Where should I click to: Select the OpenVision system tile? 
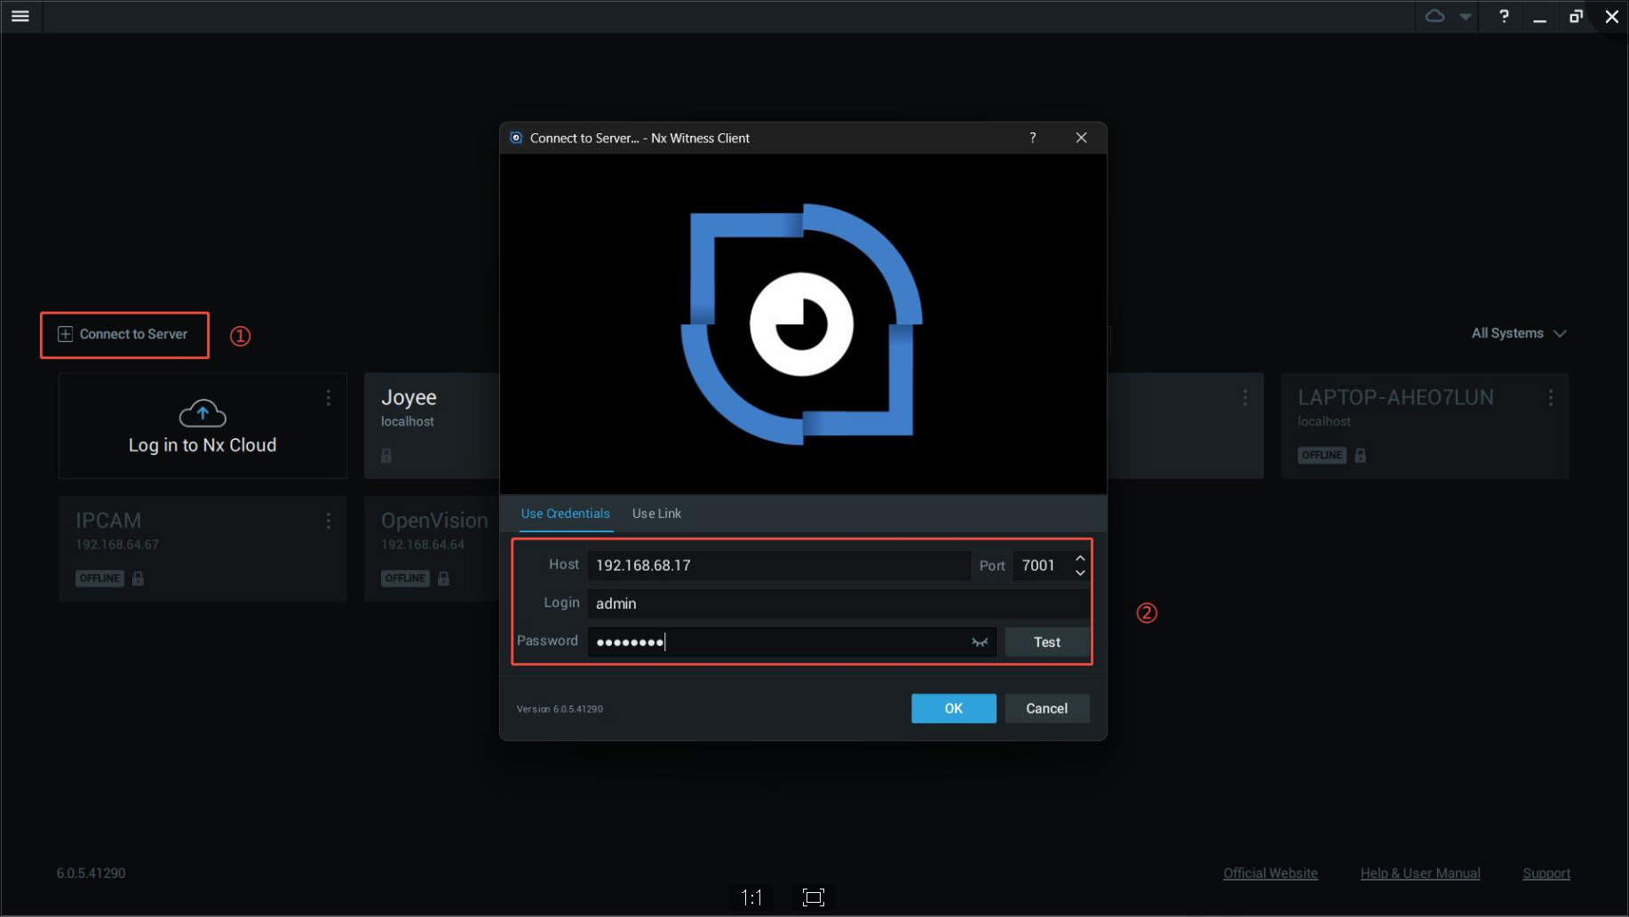click(433, 549)
